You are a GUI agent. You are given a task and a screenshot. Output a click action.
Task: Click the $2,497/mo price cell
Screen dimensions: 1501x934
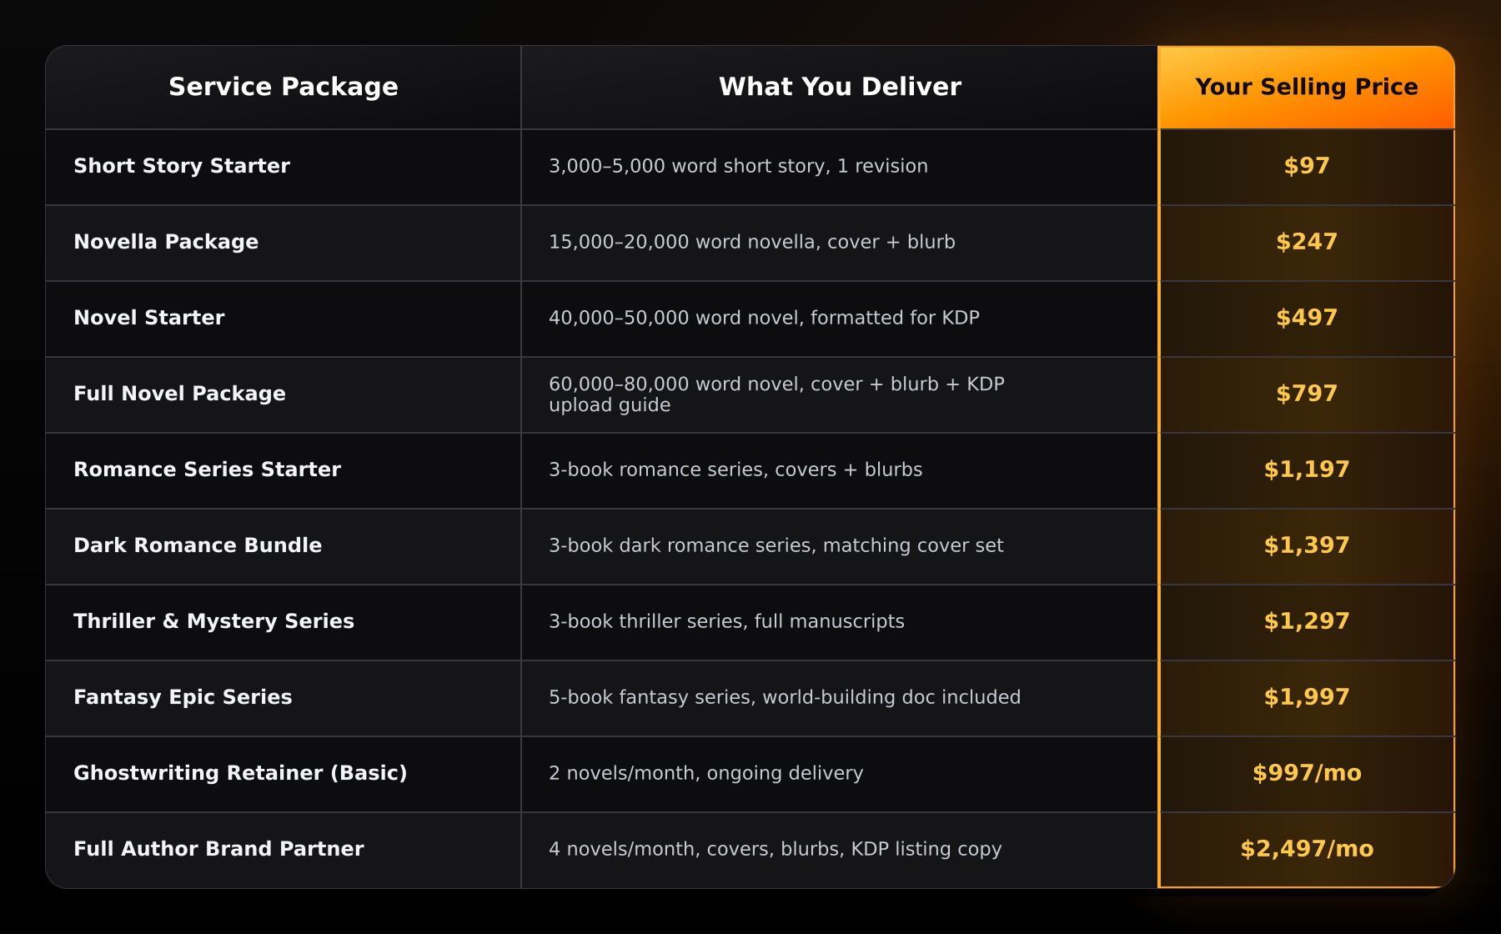pos(1307,849)
